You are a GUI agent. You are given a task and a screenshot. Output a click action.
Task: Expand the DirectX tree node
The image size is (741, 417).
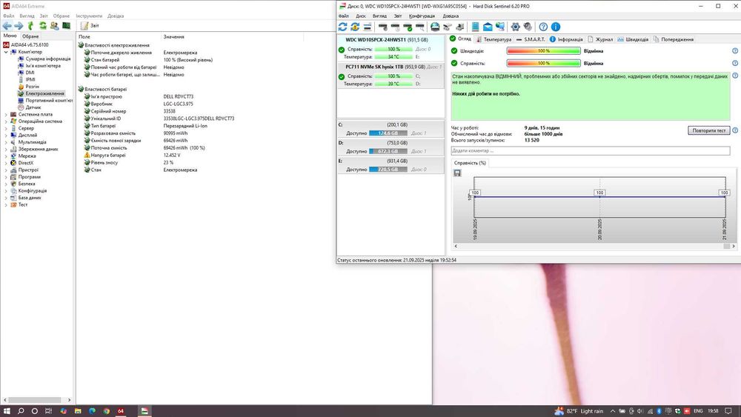pos(6,163)
